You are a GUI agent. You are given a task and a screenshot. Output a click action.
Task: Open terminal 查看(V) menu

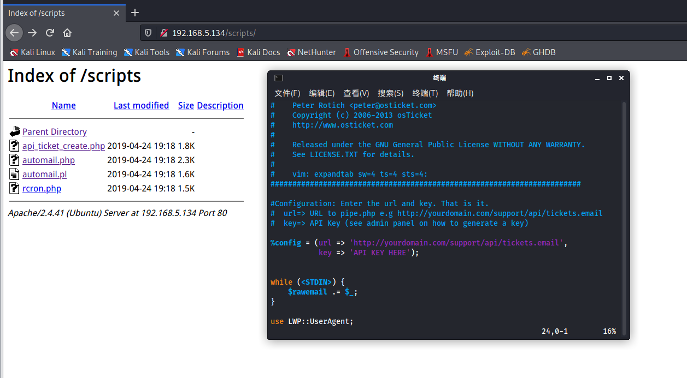tap(356, 93)
